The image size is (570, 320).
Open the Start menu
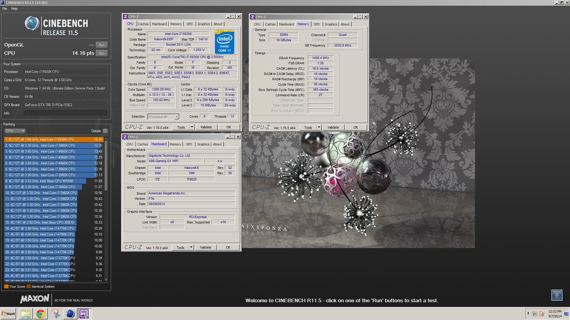point(8,314)
